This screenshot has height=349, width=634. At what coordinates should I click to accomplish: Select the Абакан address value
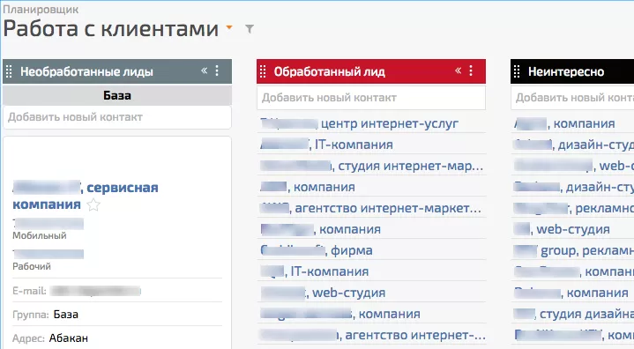click(x=68, y=338)
